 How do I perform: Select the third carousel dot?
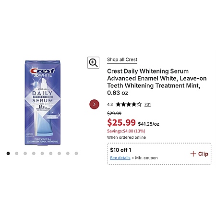coord(25,154)
